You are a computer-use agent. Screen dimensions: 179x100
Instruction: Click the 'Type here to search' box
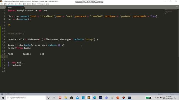point(26,97)
